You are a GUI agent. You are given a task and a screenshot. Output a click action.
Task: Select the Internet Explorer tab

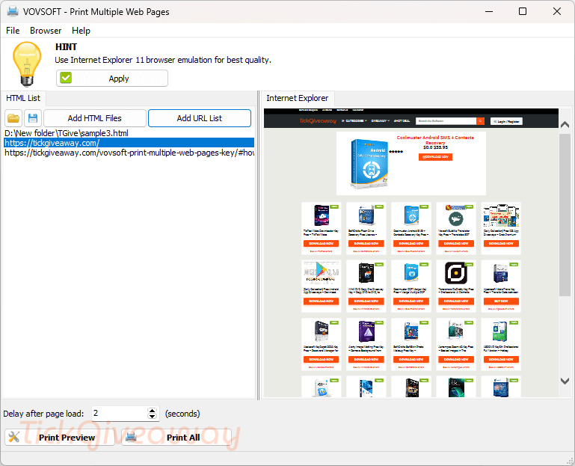[298, 98]
